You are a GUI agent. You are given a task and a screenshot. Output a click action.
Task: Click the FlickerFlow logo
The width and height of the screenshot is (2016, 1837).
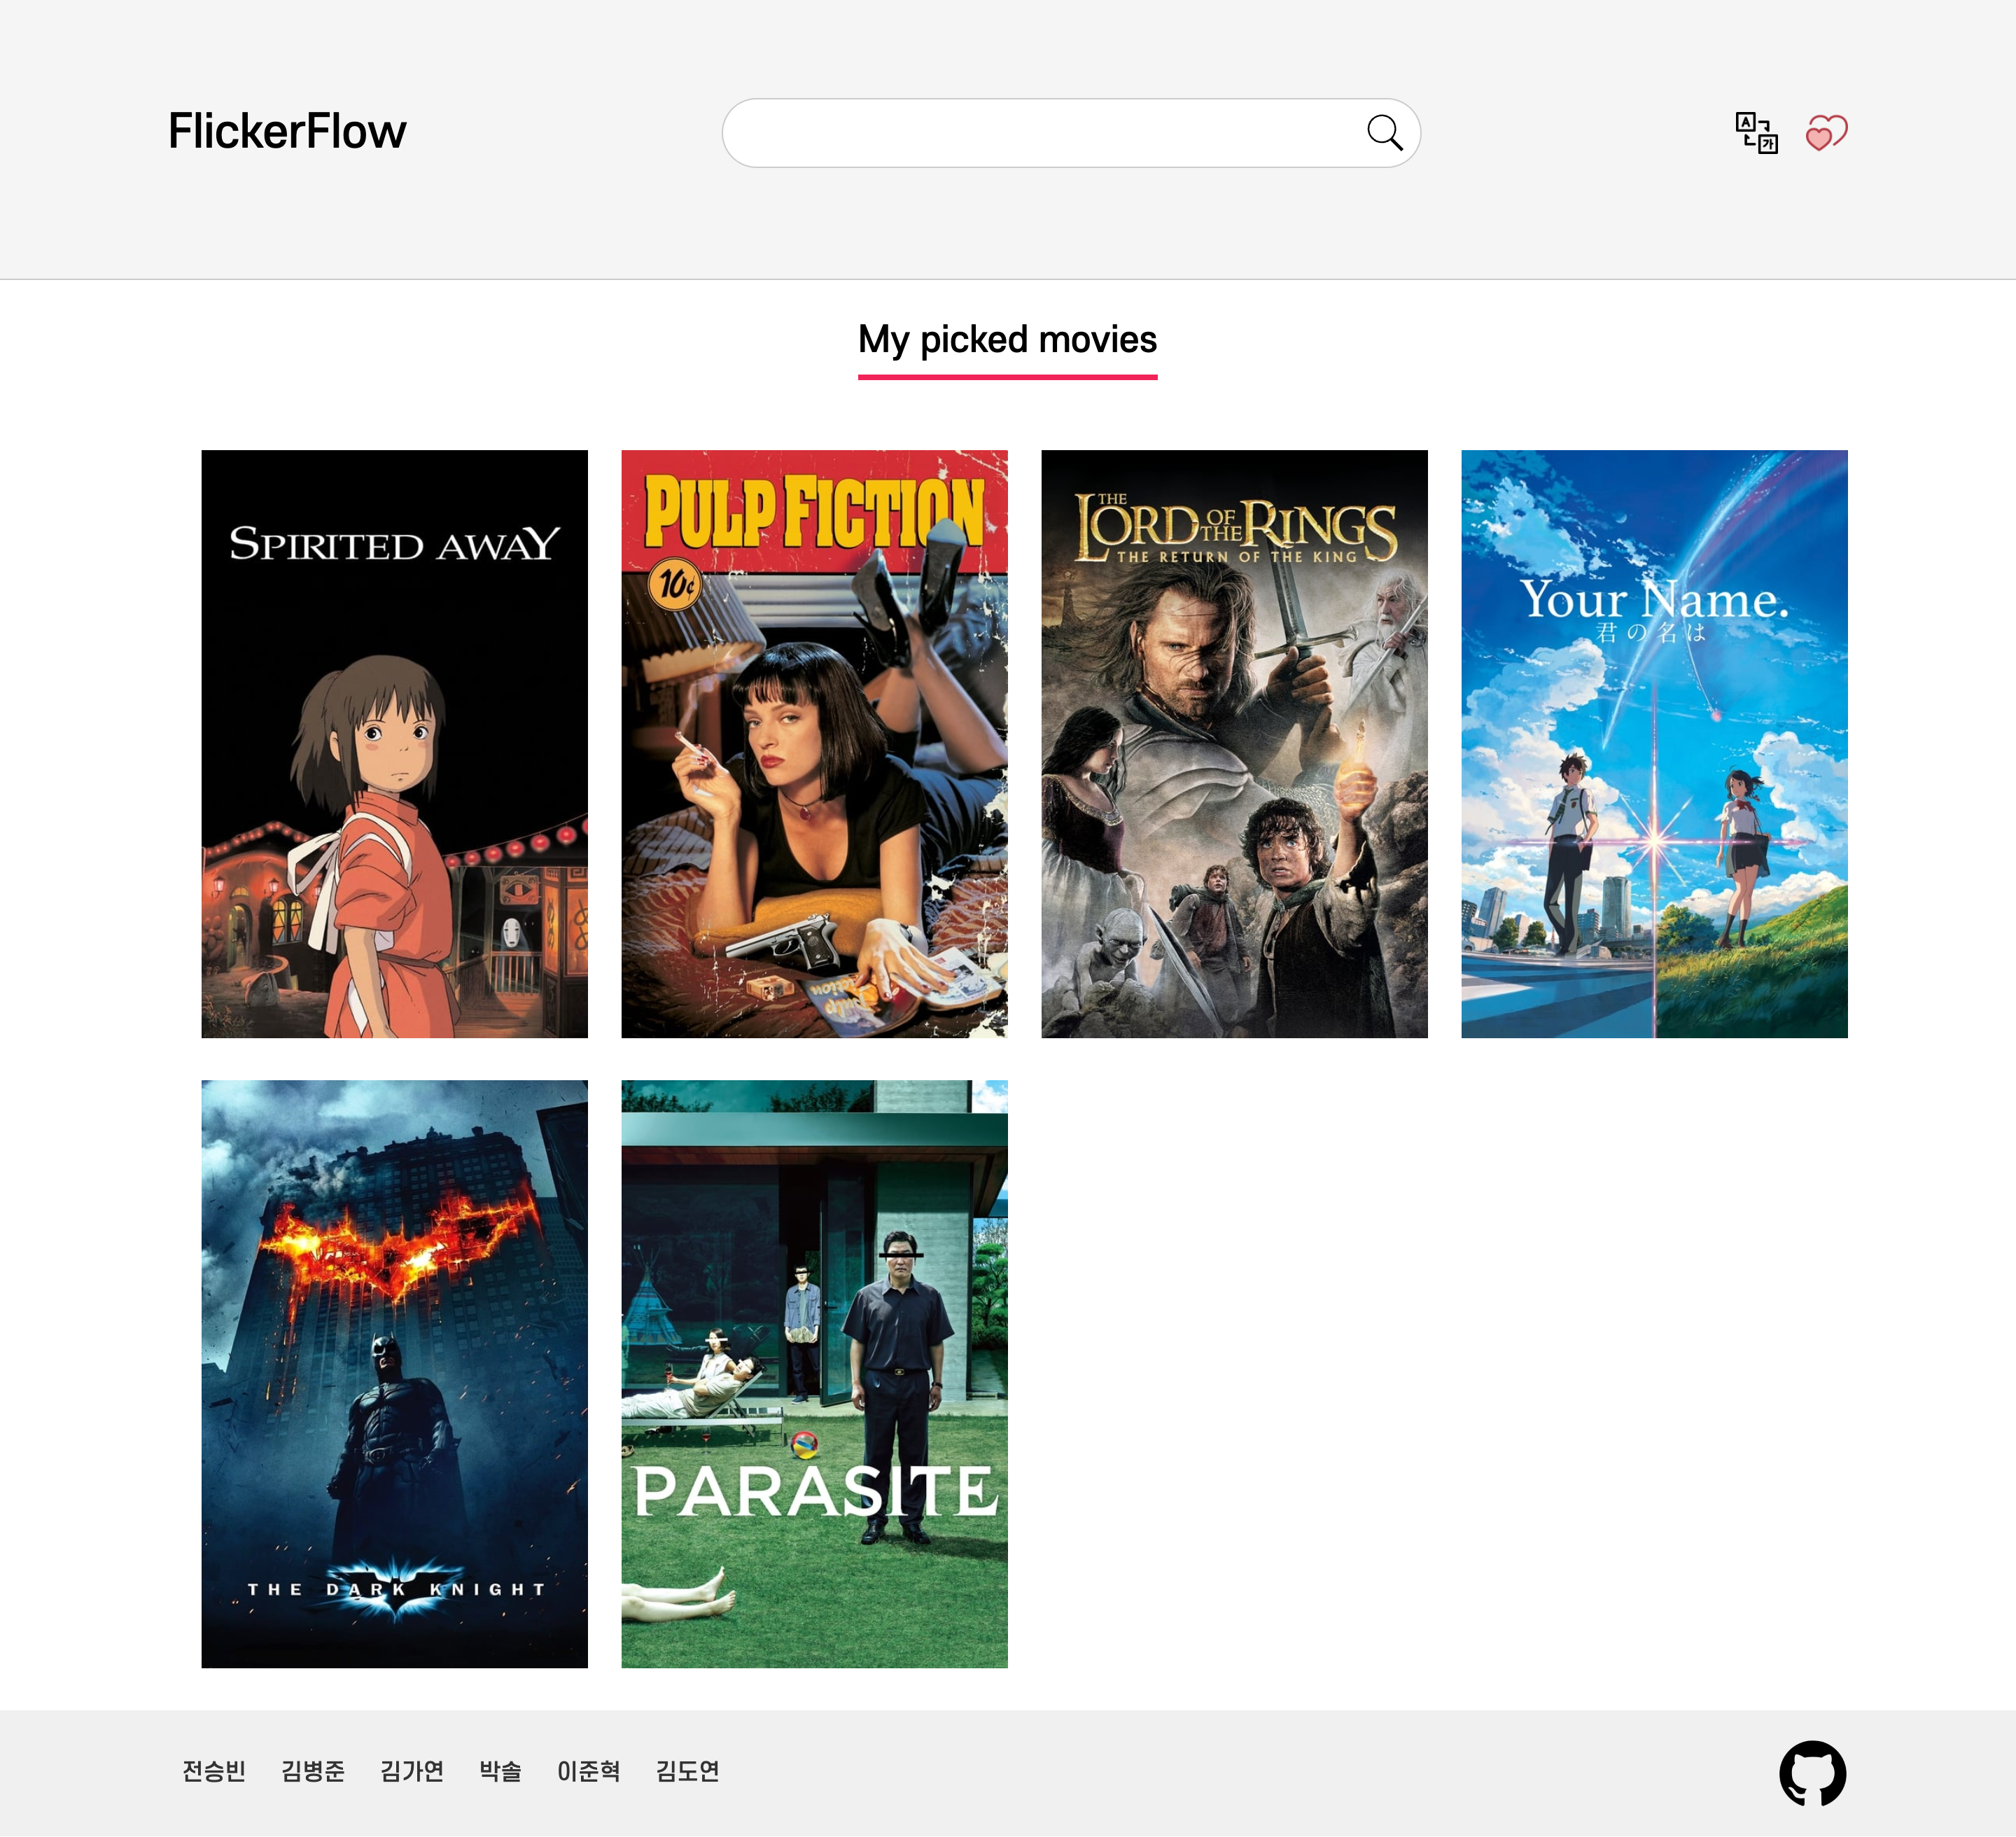point(287,131)
